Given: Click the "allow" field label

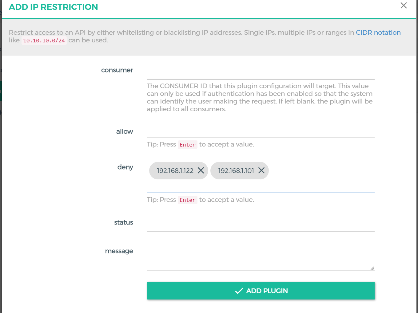Looking at the screenshot, I should point(125,131).
